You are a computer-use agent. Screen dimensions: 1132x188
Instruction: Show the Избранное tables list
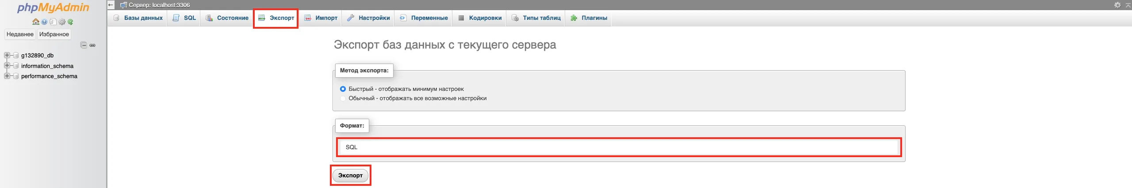[54, 34]
